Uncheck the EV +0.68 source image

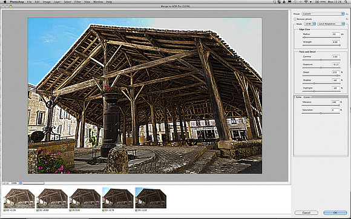(x=38, y=211)
